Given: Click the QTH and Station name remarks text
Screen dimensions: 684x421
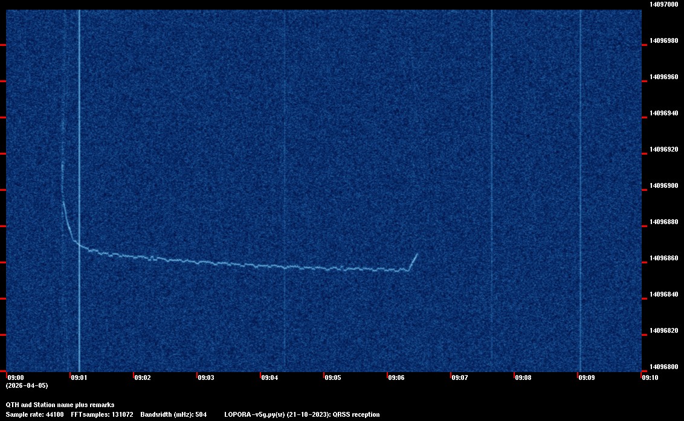Looking at the screenshot, I should (x=60, y=405).
